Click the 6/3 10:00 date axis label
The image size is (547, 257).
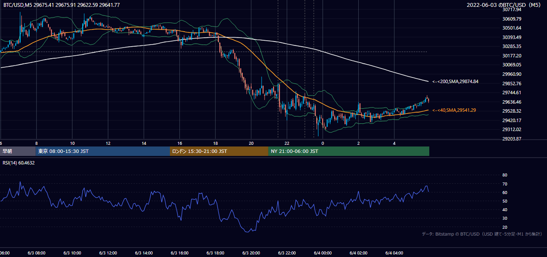(72, 253)
